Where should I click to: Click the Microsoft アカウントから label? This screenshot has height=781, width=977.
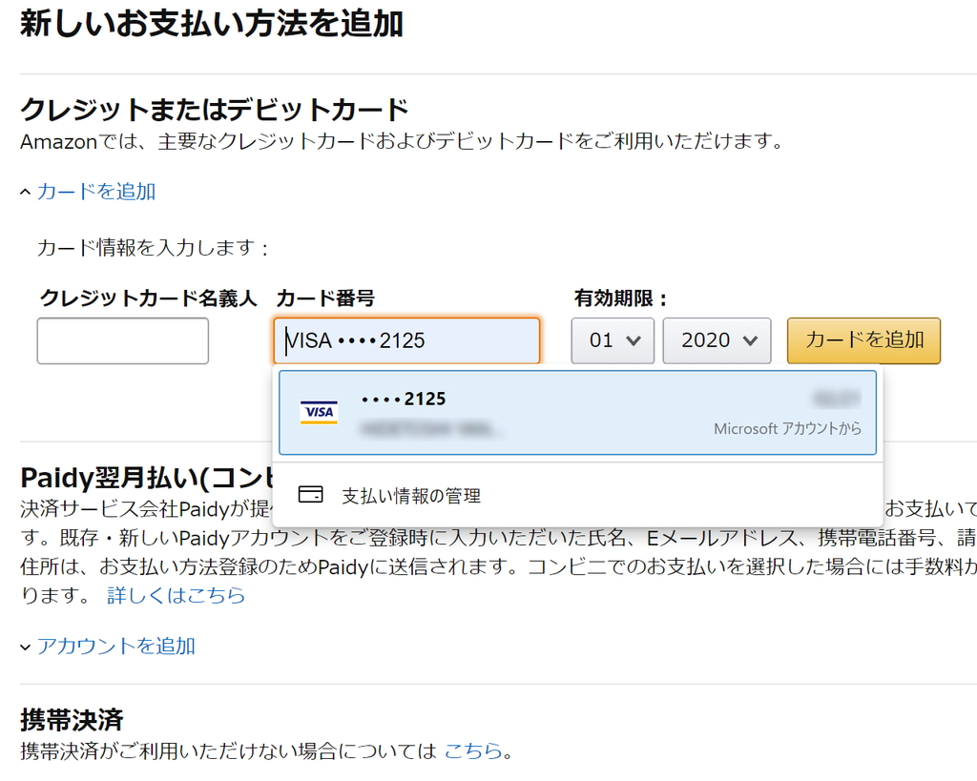(787, 428)
